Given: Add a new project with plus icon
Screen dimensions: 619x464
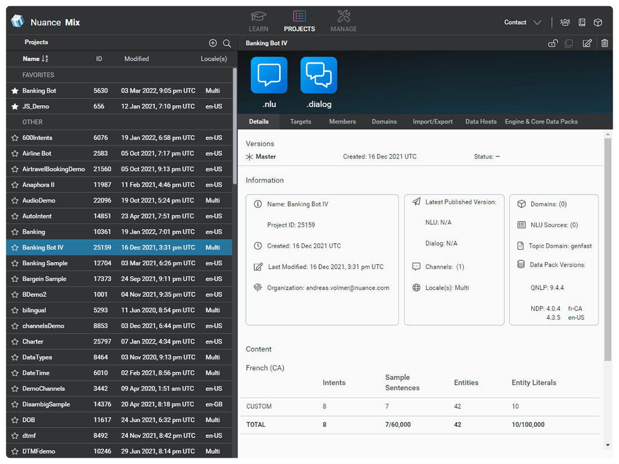Looking at the screenshot, I should (213, 43).
